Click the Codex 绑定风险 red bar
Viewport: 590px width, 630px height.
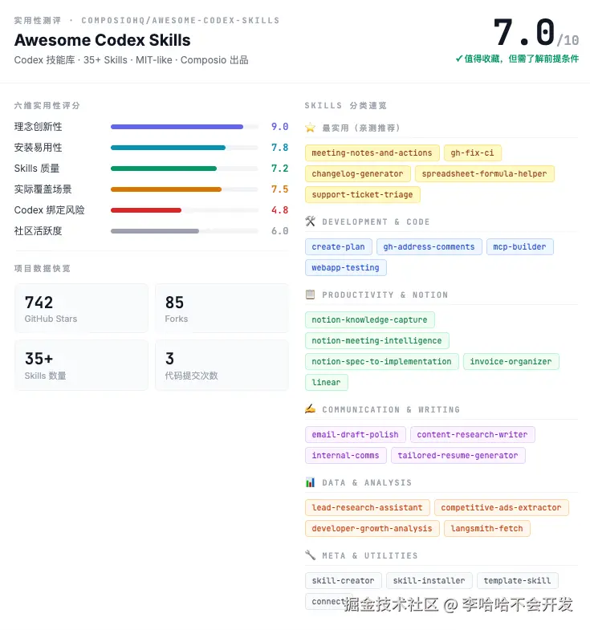(146, 210)
